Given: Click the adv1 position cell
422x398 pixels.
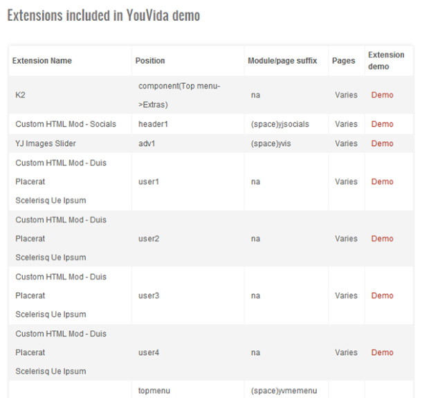Looking at the screenshot, I should pos(149,143).
